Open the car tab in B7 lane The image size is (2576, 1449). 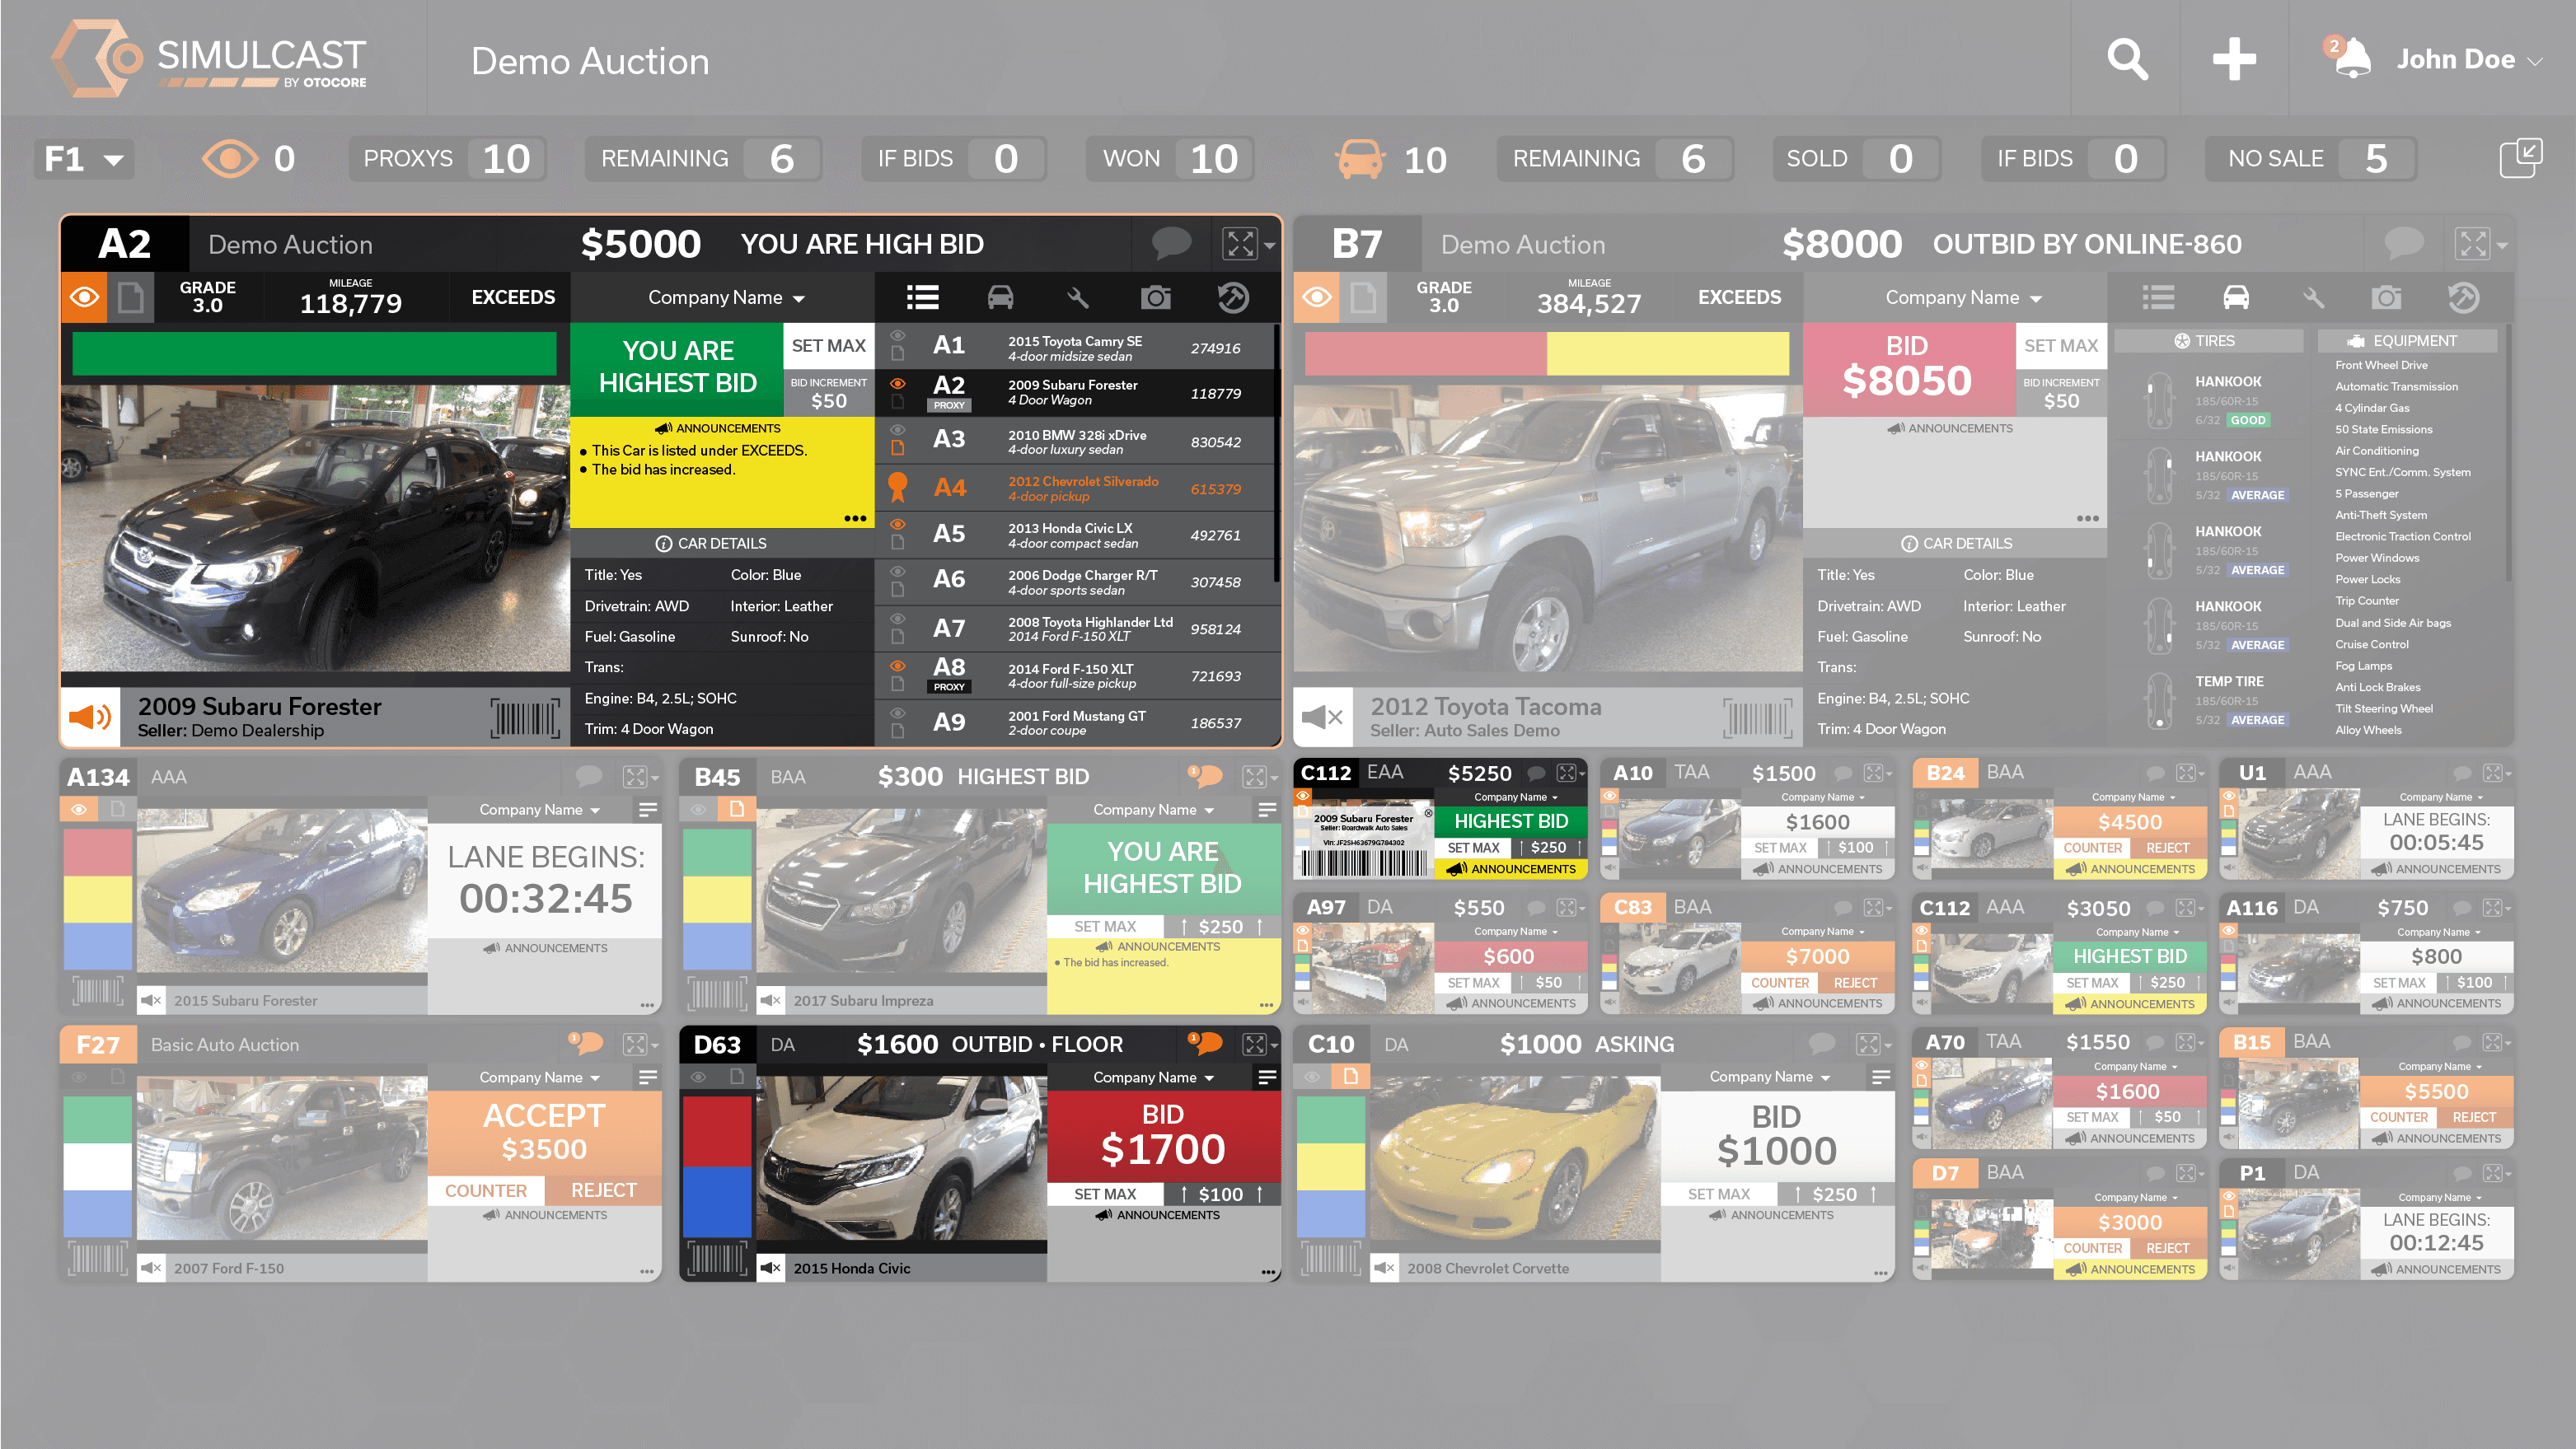[x=2236, y=297]
